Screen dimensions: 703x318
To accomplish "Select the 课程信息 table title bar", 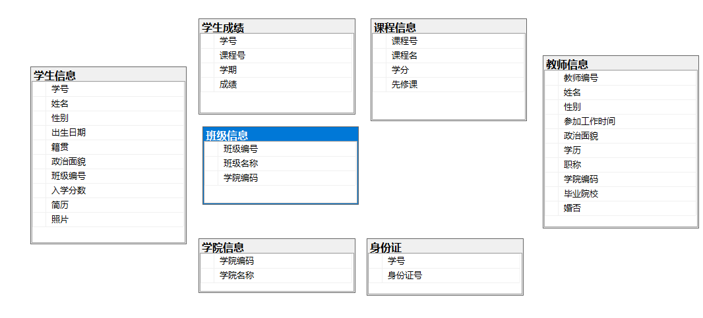I will pos(448,26).
